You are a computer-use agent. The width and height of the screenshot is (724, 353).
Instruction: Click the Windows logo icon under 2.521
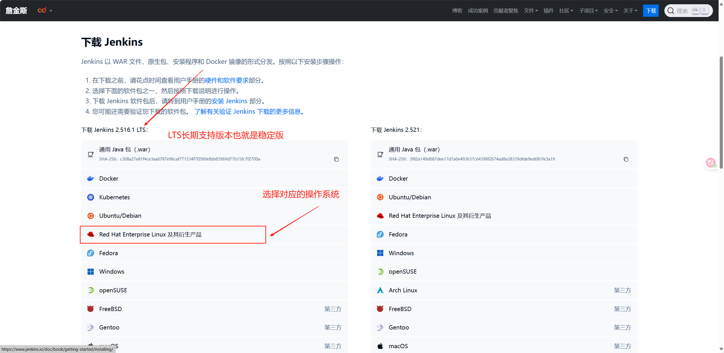pyautogui.click(x=380, y=253)
